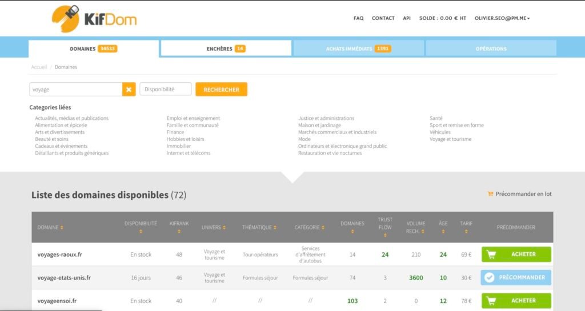Click cart icon beside Précommander en lot
Screen dimensions: 585x311
tap(490, 194)
